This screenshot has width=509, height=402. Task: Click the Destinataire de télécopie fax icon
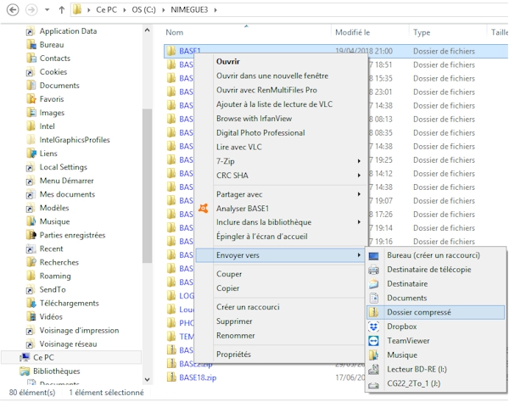pyautogui.click(x=374, y=270)
